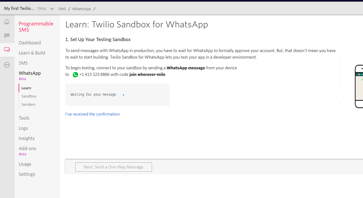Viewport: 363px width, 198px height.
Task: Open the Logs menu item
Action: coord(23,128)
